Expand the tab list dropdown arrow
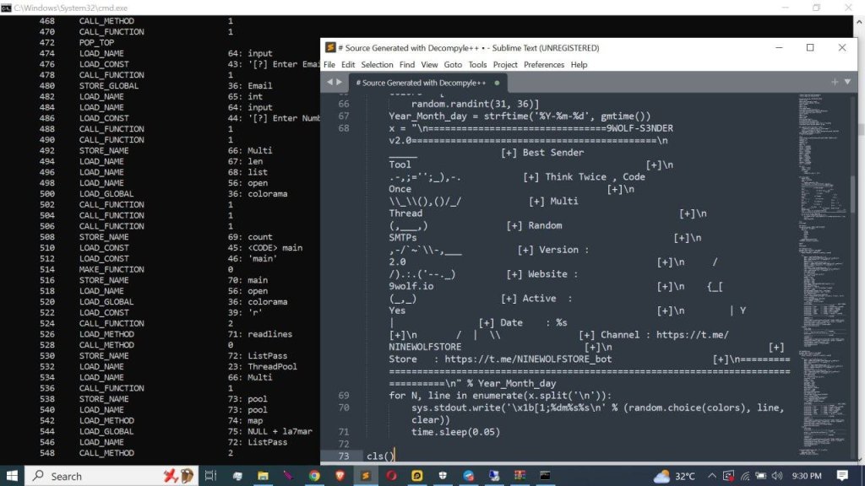This screenshot has width=865, height=486. click(x=849, y=82)
